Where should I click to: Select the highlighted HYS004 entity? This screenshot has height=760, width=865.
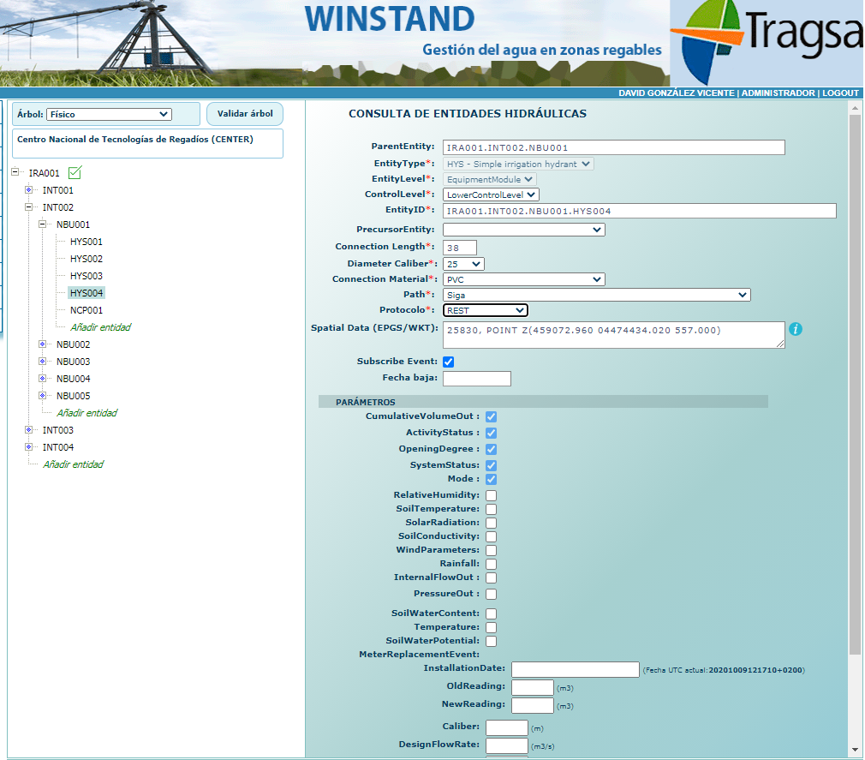pos(86,293)
